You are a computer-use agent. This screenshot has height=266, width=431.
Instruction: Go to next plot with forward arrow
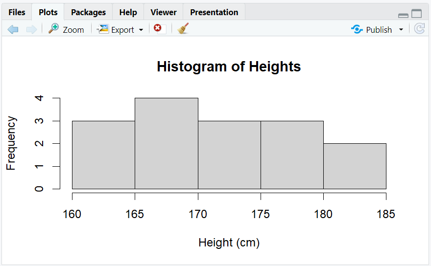point(31,29)
